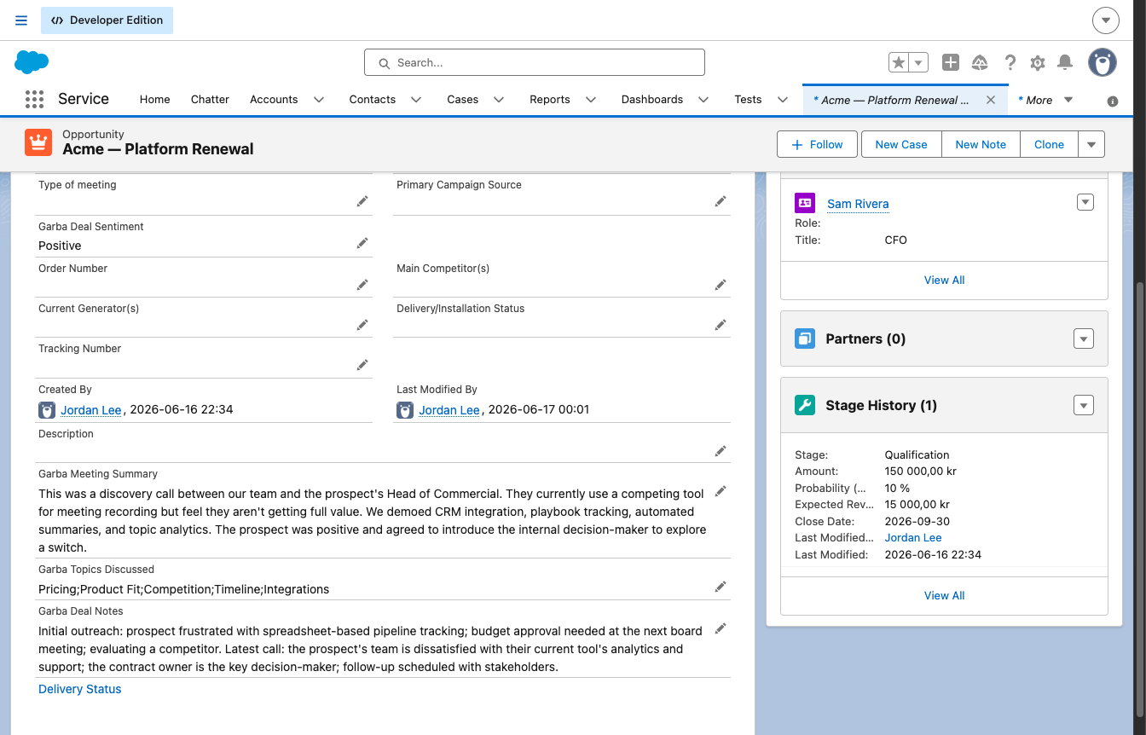Edit the Current Generator(s) field
The height and width of the screenshot is (735, 1146).
coord(362,325)
